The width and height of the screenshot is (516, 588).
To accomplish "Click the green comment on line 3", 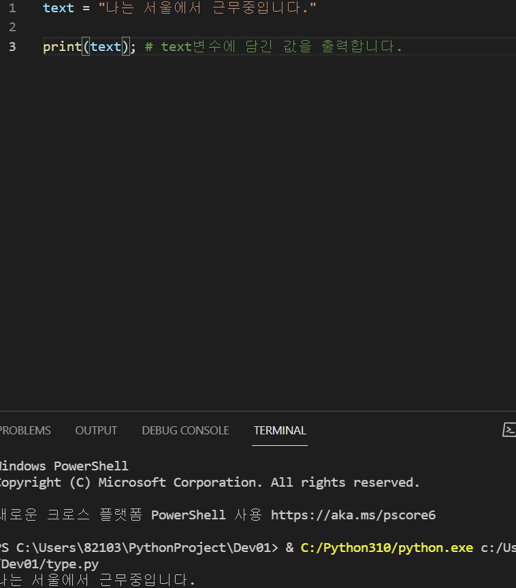I will tap(274, 46).
